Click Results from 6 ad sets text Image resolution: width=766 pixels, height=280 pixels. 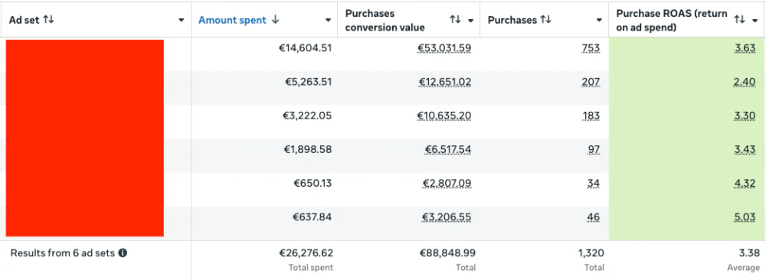click(63, 252)
